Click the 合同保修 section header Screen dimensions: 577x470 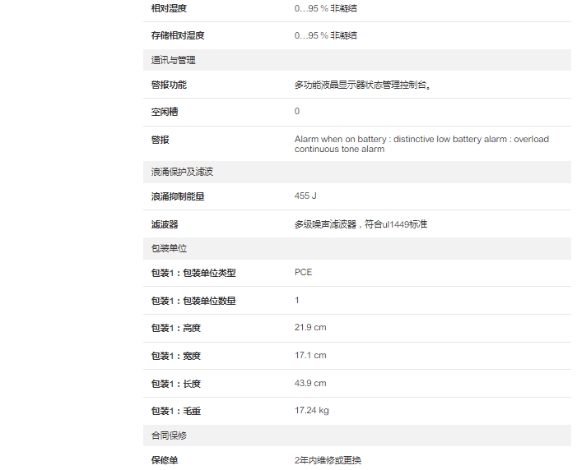coord(169,435)
